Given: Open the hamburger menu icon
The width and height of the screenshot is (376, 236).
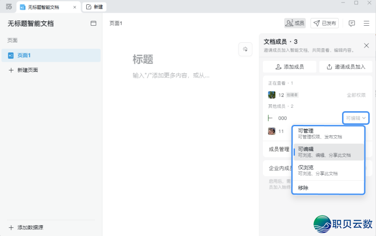Looking at the screenshot, I should pos(366,23).
